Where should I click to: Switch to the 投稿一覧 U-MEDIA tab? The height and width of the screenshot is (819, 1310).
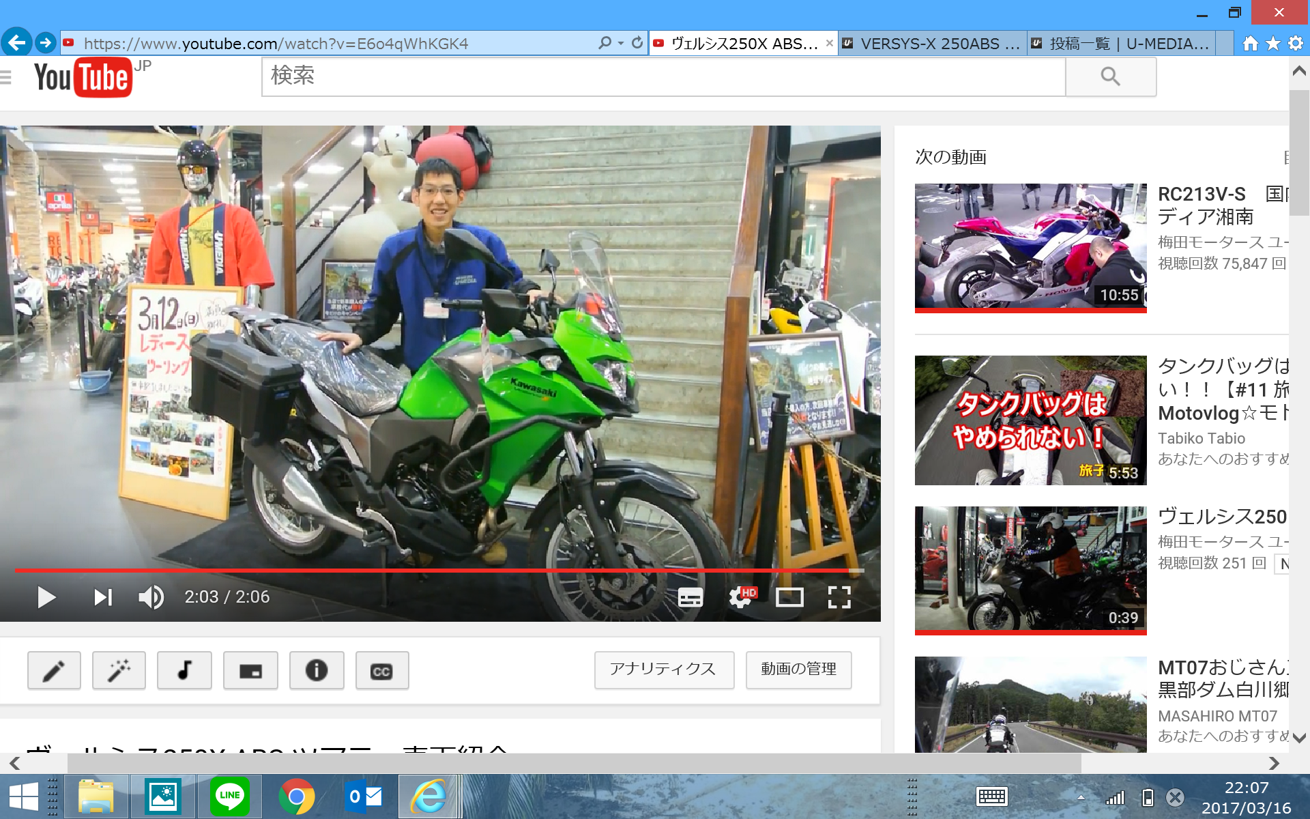1122,44
